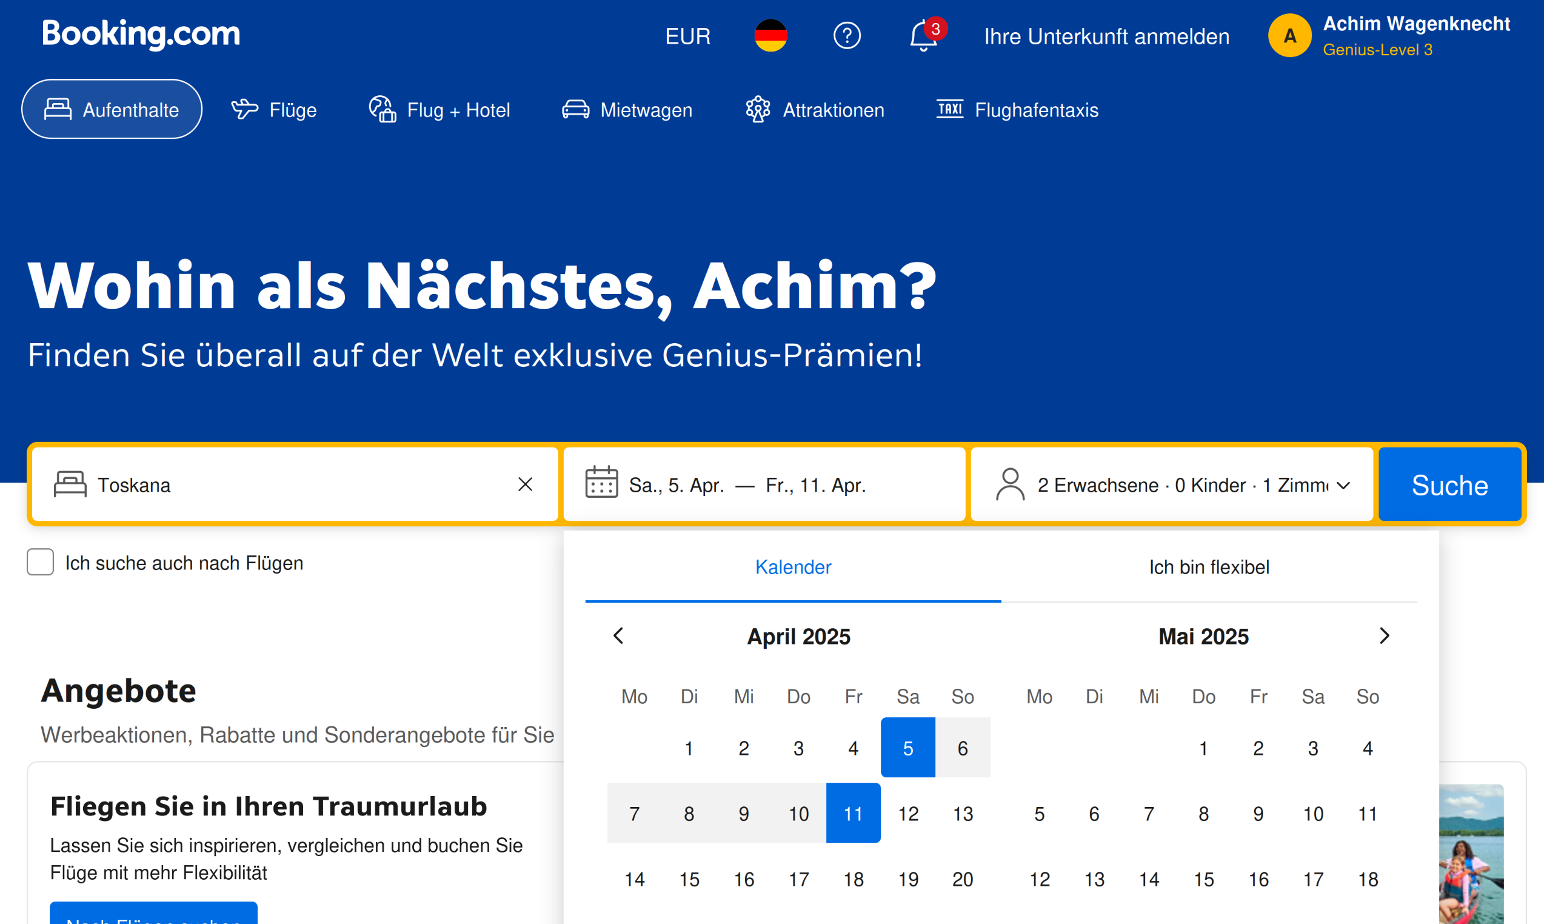Click Ihre Unterkunft anmelden link
Image resolution: width=1544 pixels, height=924 pixels.
tap(1106, 36)
